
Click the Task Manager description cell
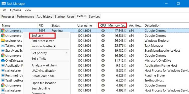point(154,46)
